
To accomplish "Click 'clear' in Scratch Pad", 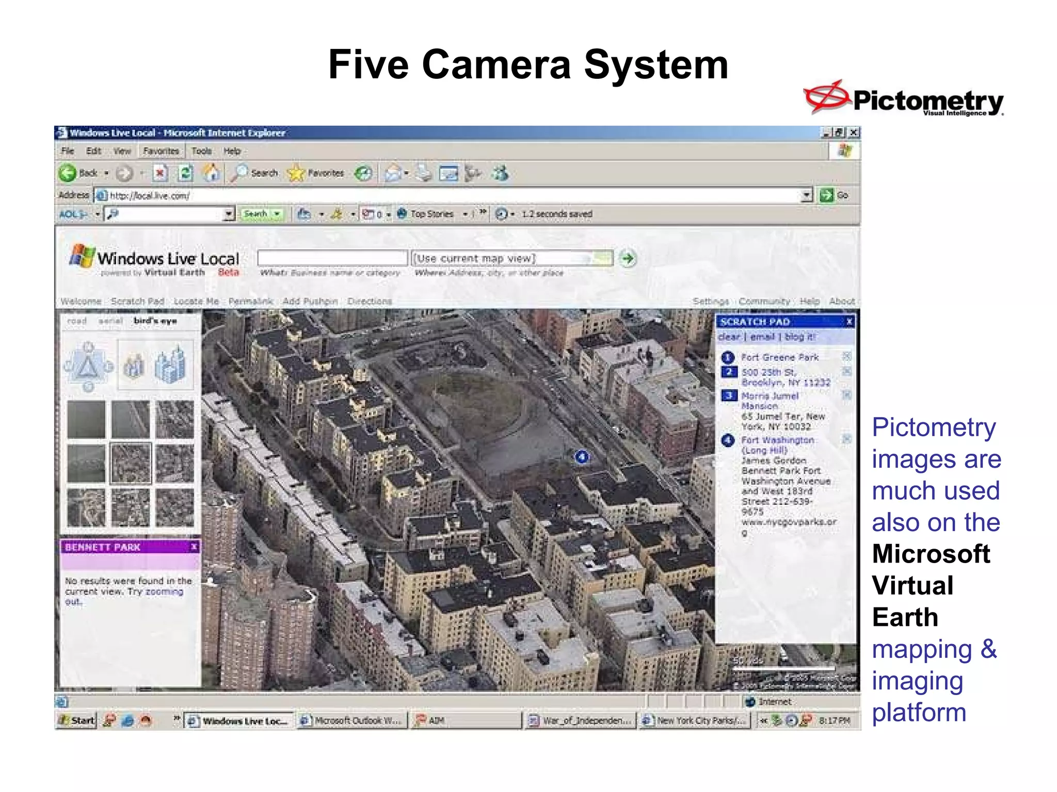I will pyautogui.click(x=729, y=337).
